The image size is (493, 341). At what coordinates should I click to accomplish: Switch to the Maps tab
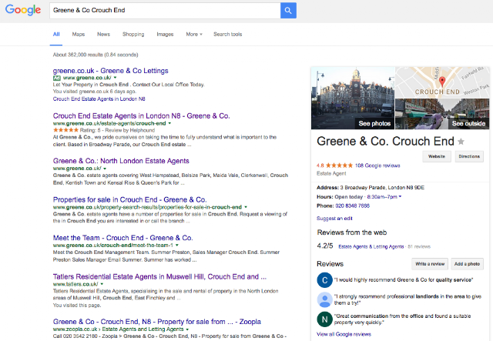[x=79, y=35]
